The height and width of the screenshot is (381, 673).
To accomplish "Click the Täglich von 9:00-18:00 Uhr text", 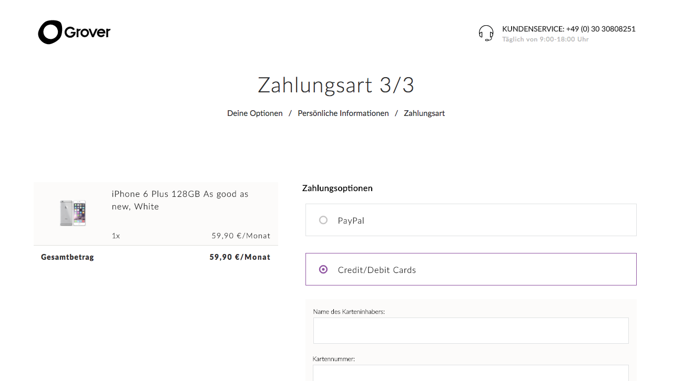I will (x=545, y=39).
